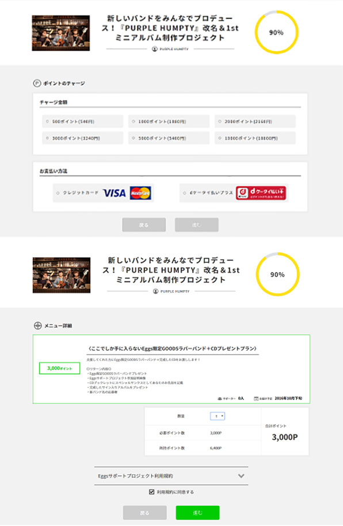Expand Eggs support project terms section
Viewport: 343px width, 526px height.
coord(171,476)
